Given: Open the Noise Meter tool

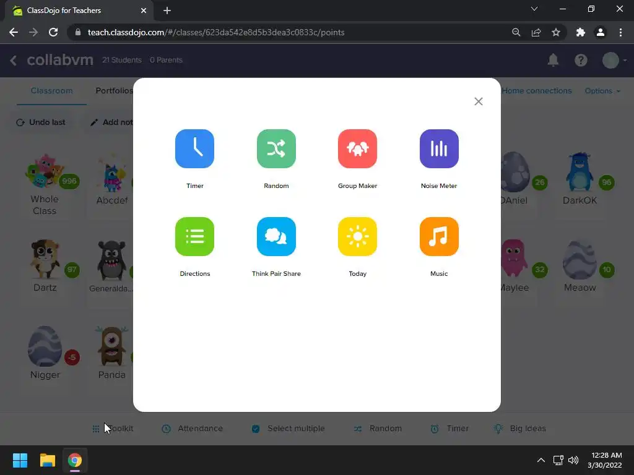Looking at the screenshot, I should (439, 148).
